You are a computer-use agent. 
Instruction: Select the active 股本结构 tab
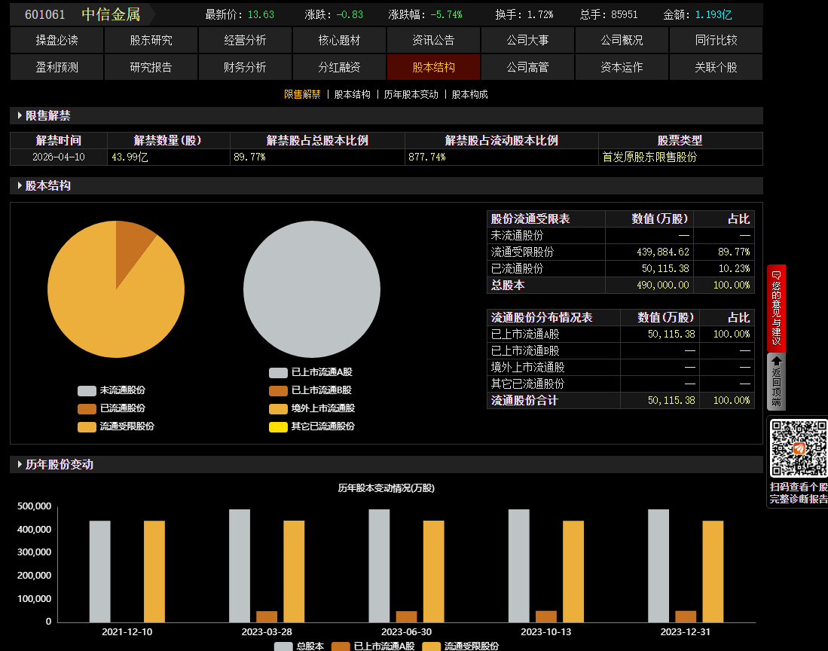(433, 67)
